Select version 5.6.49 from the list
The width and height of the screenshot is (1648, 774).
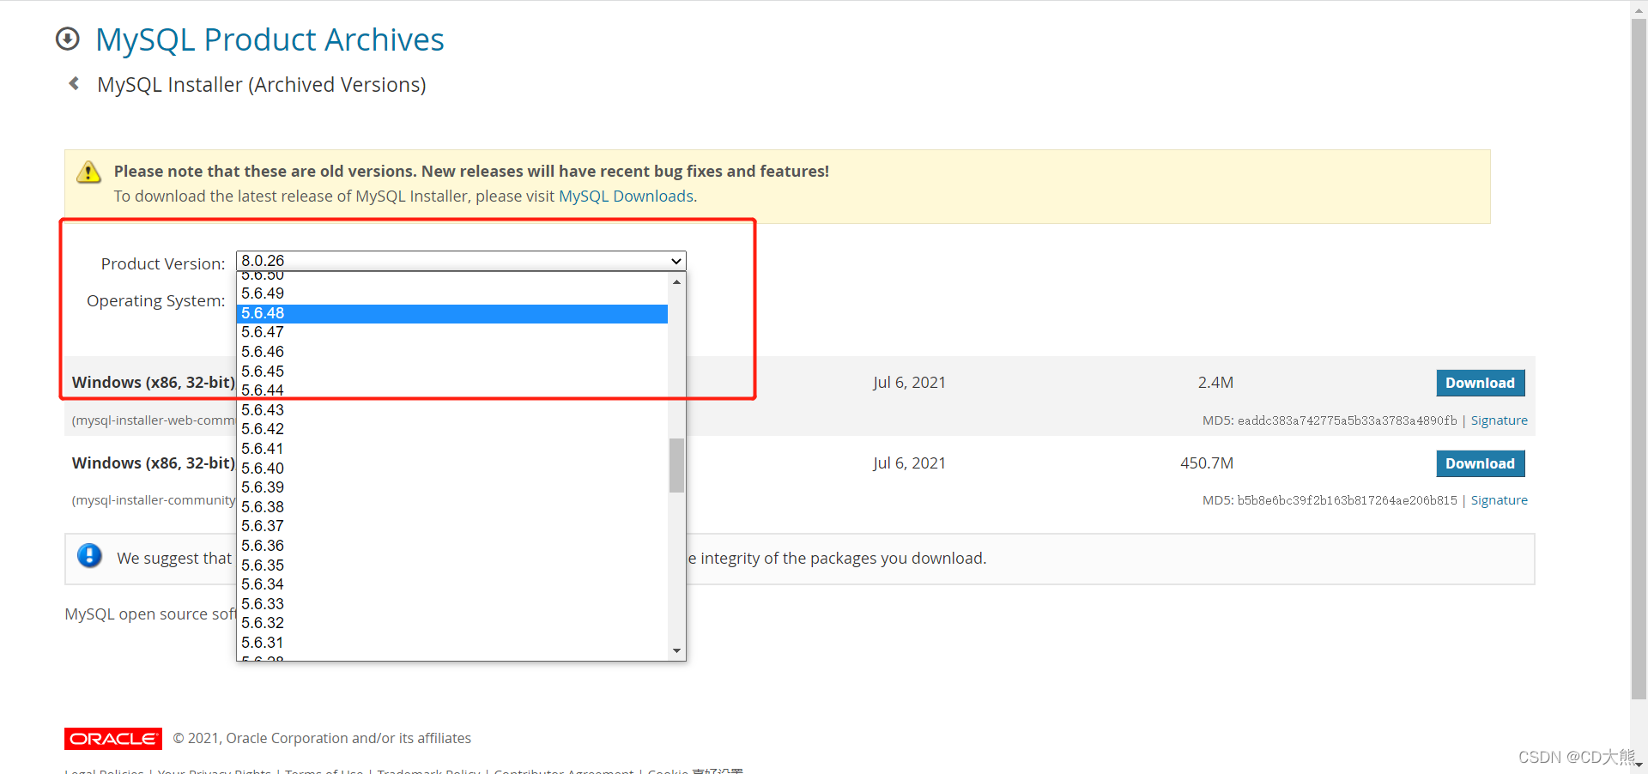click(452, 293)
